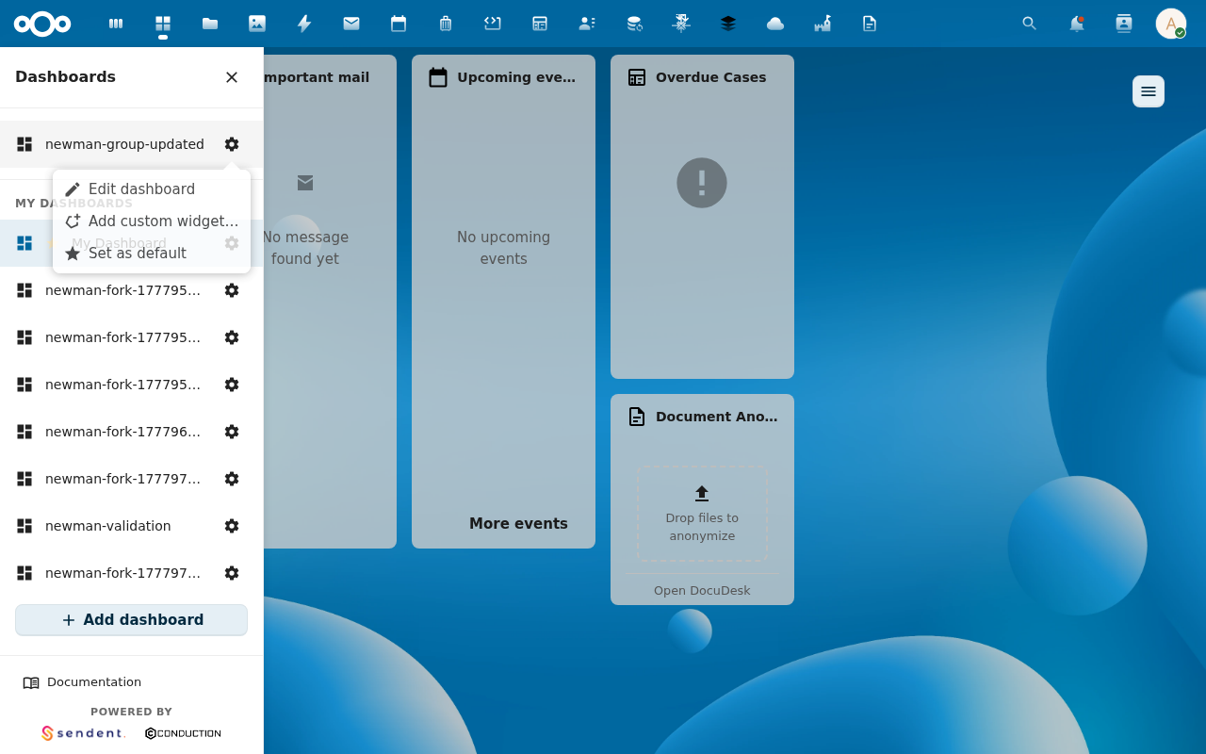Open the notifications bell
The height and width of the screenshot is (754, 1206).
pos(1077,24)
